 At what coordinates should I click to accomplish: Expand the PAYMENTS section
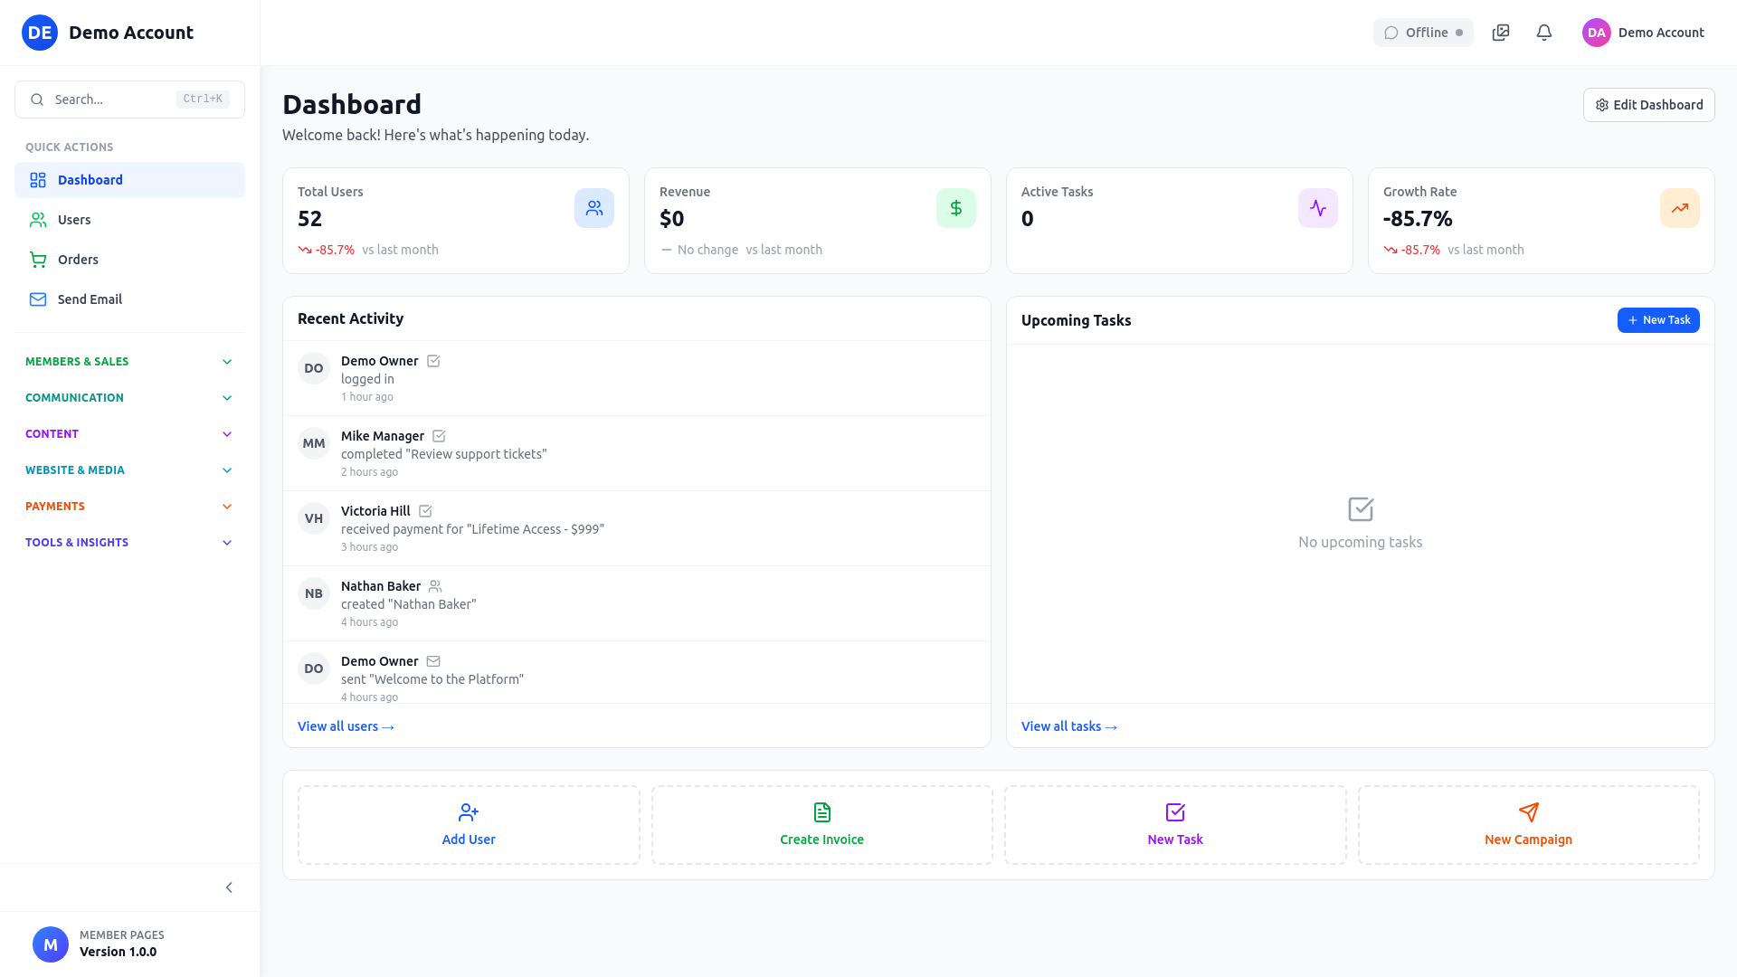pos(127,506)
